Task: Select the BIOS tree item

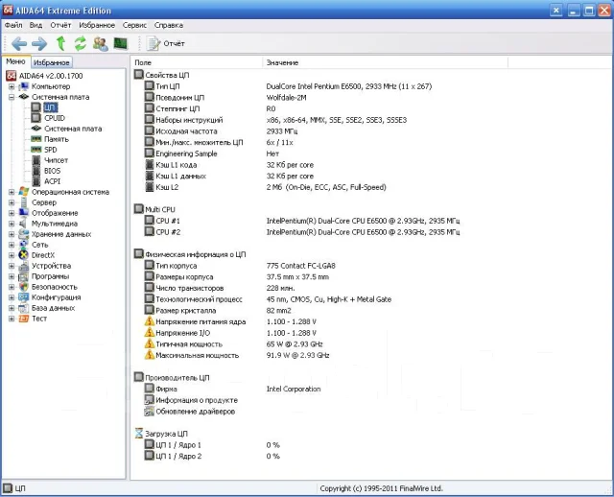Action: point(52,171)
